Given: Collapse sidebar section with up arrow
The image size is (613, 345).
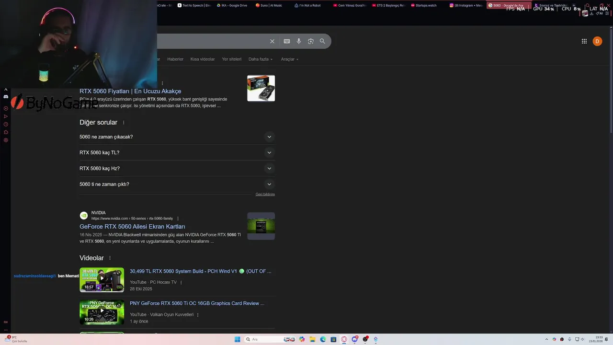Looking at the screenshot, I should [x=6, y=90].
